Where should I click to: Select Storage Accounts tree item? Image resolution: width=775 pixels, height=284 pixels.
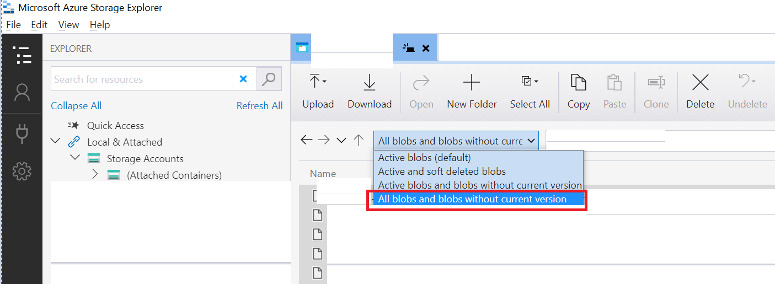coord(145,158)
